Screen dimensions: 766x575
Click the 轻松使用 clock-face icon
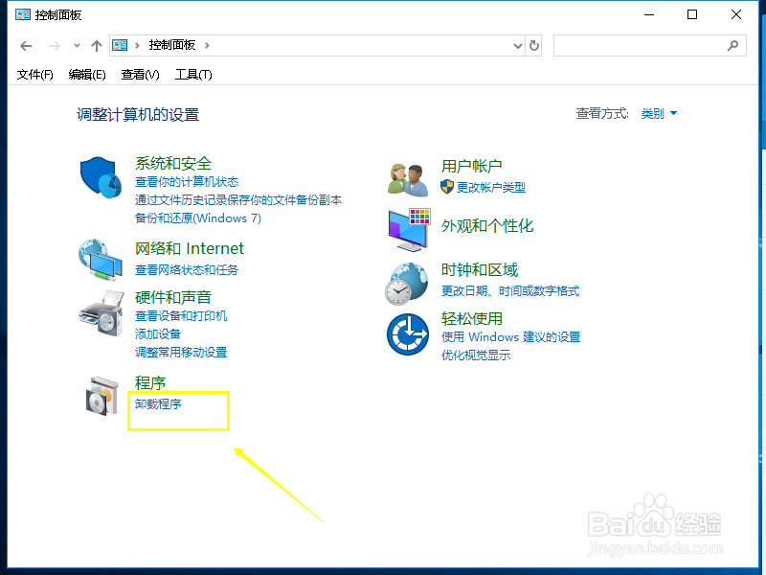[x=406, y=333]
